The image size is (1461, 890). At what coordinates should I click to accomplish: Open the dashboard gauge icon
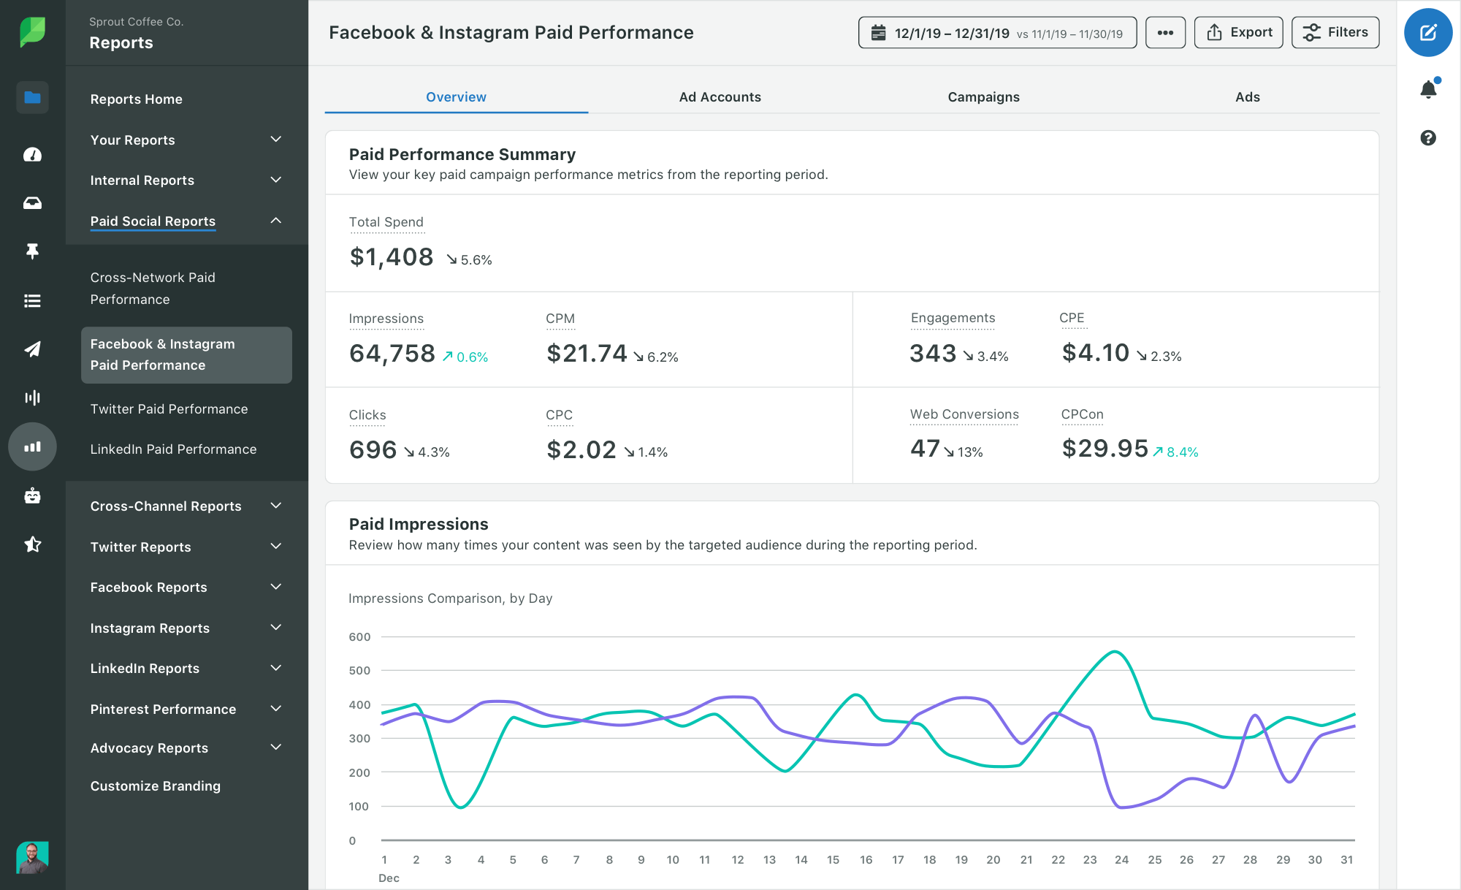[x=32, y=154]
